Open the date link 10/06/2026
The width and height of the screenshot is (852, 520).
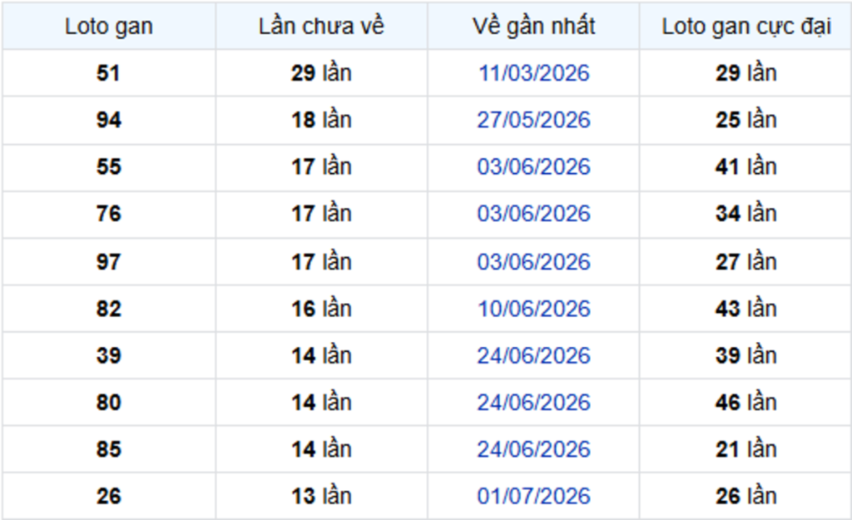(x=533, y=309)
